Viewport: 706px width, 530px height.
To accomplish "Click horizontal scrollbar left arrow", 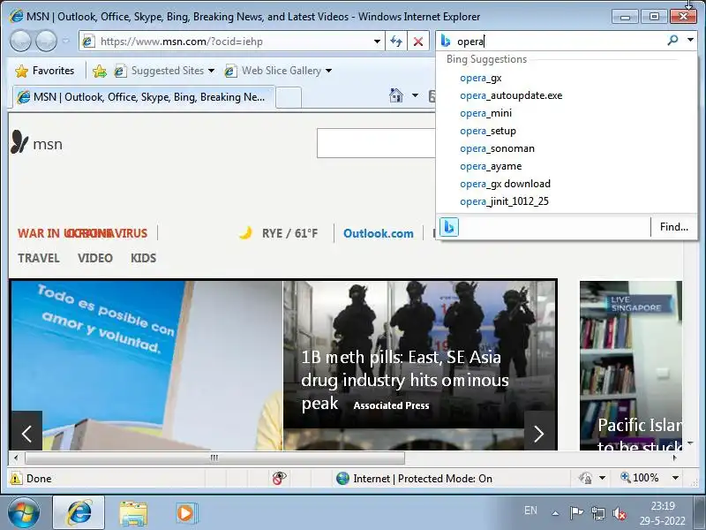I will pos(16,458).
